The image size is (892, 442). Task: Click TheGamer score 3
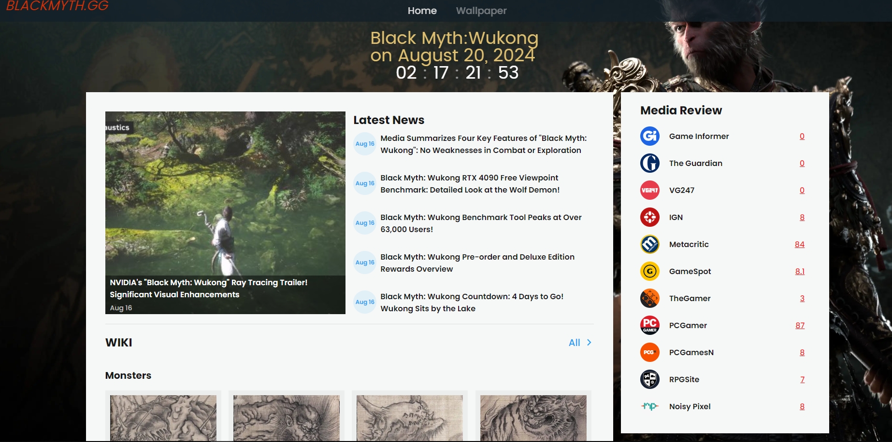pos(802,298)
